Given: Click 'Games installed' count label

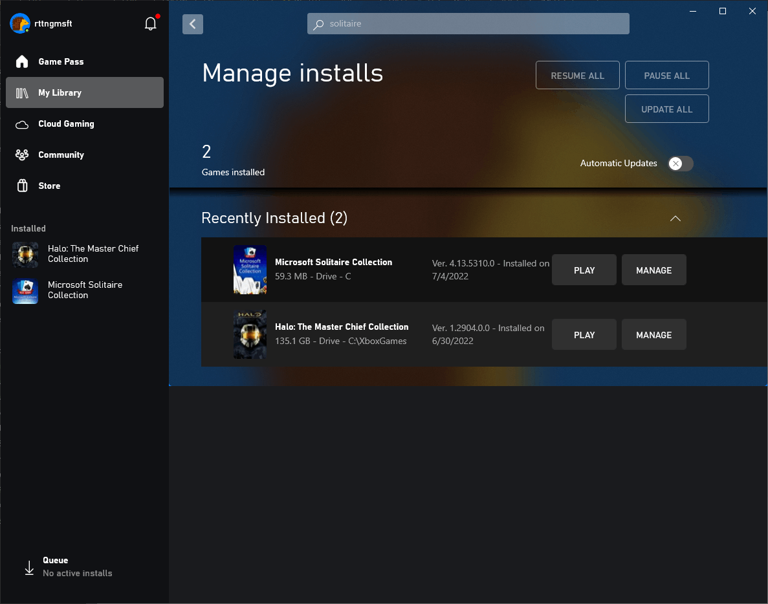Looking at the screenshot, I should 233,172.
